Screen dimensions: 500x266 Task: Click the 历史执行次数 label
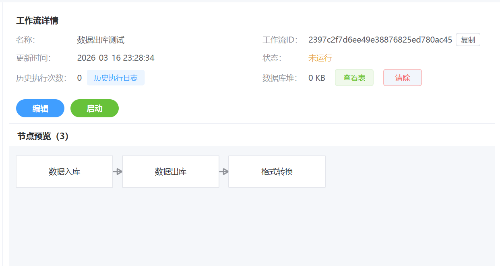(41, 78)
